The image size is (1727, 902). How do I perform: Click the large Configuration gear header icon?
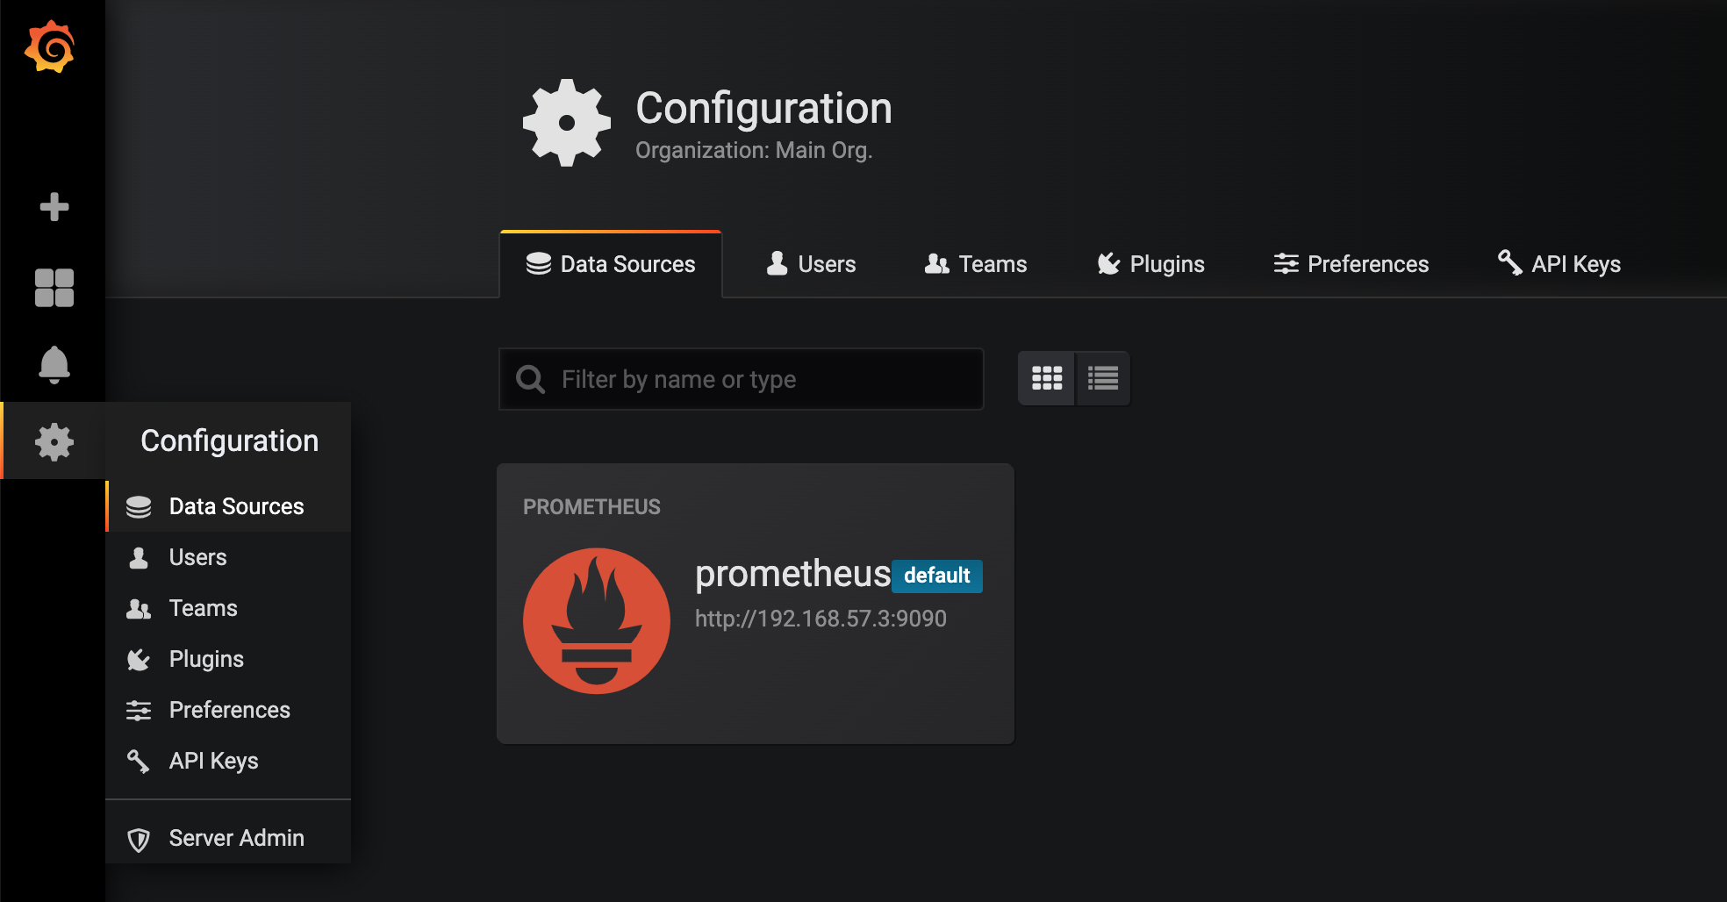click(x=567, y=123)
